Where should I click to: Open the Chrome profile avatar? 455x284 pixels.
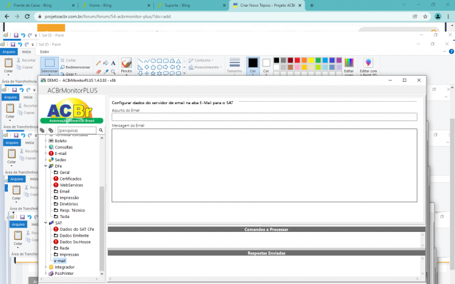(438, 16)
